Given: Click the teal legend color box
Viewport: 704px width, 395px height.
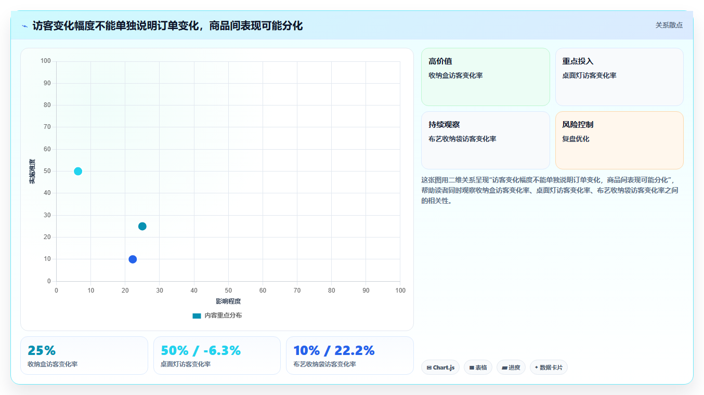Looking at the screenshot, I should tap(197, 315).
